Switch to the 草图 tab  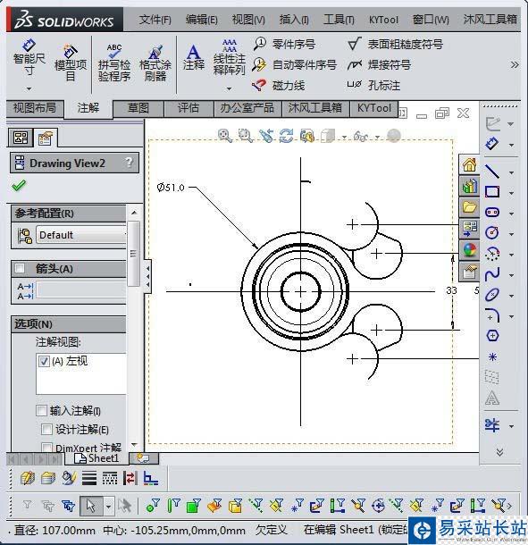[x=138, y=108]
